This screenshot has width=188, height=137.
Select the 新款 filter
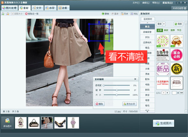[166, 30]
